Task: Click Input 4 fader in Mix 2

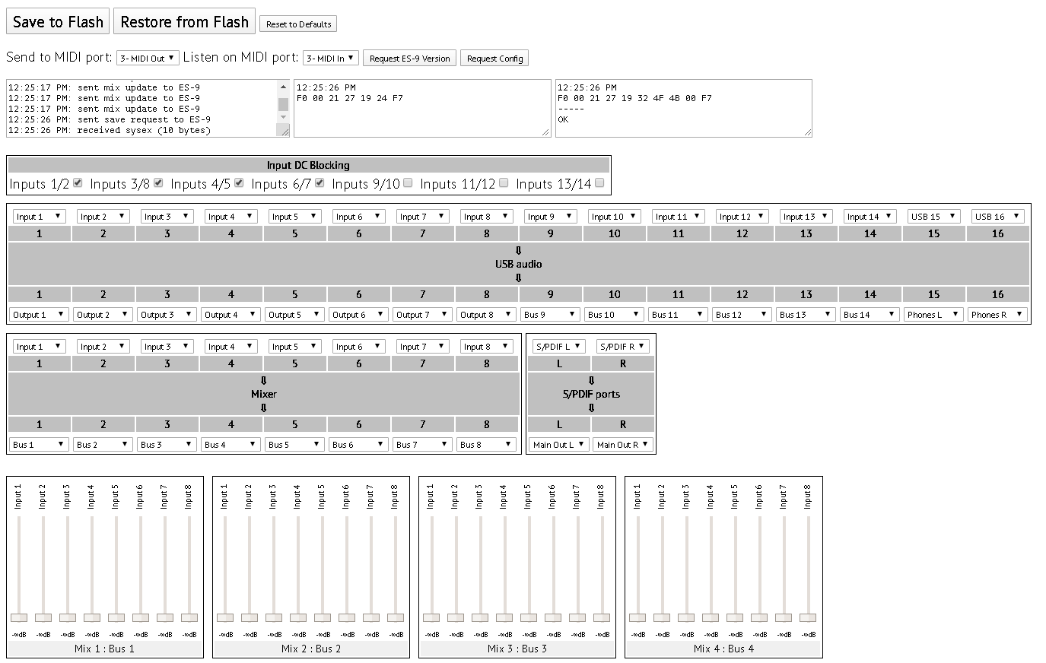Action: tap(298, 617)
